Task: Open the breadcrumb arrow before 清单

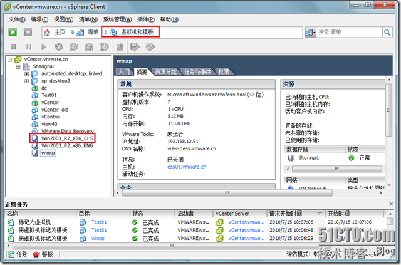Action: pyautogui.click(x=73, y=32)
